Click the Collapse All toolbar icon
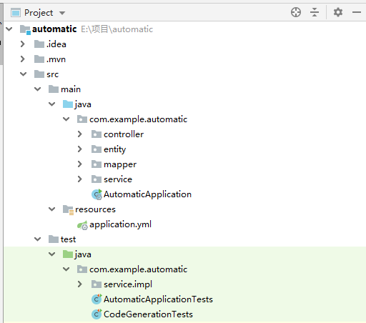Screen dimensions: 366x323 [315, 12]
